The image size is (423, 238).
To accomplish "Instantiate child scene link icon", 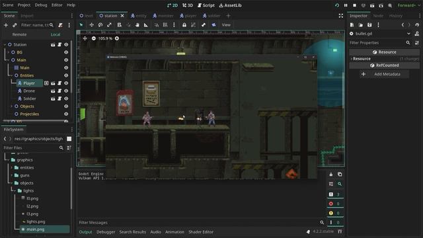I will 15,25.
